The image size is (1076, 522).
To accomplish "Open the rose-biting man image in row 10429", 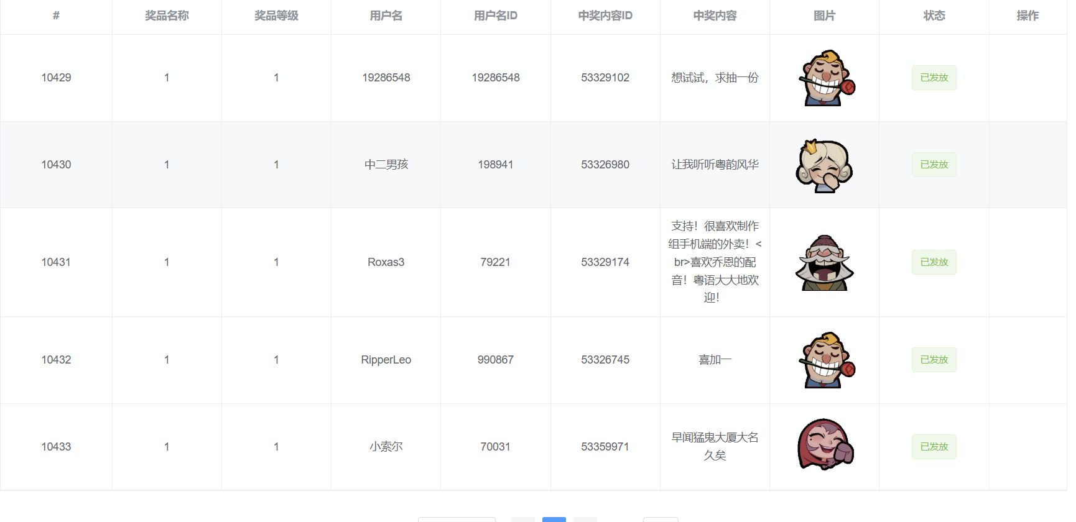I will pyautogui.click(x=827, y=78).
